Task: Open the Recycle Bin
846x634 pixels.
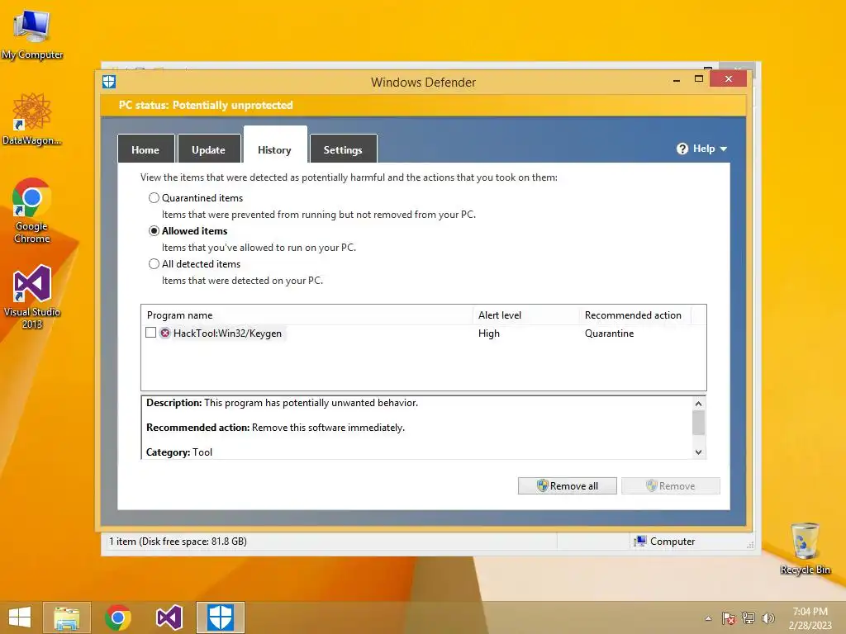Action: point(805,548)
